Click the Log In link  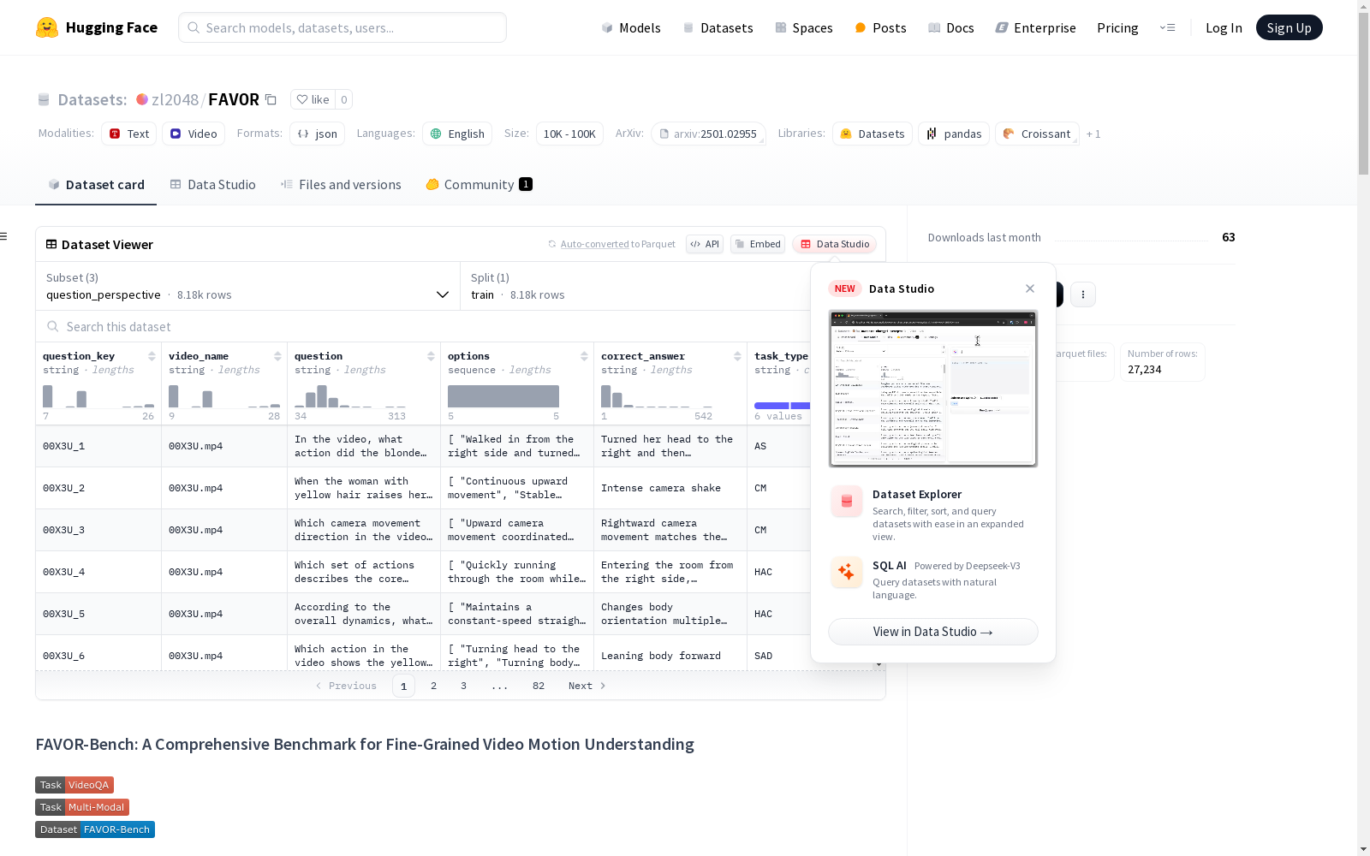coord(1224,27)
